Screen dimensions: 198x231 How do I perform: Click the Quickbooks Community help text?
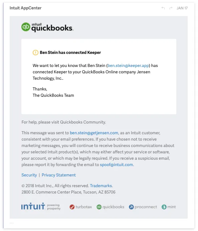click(x=83, y=122)
